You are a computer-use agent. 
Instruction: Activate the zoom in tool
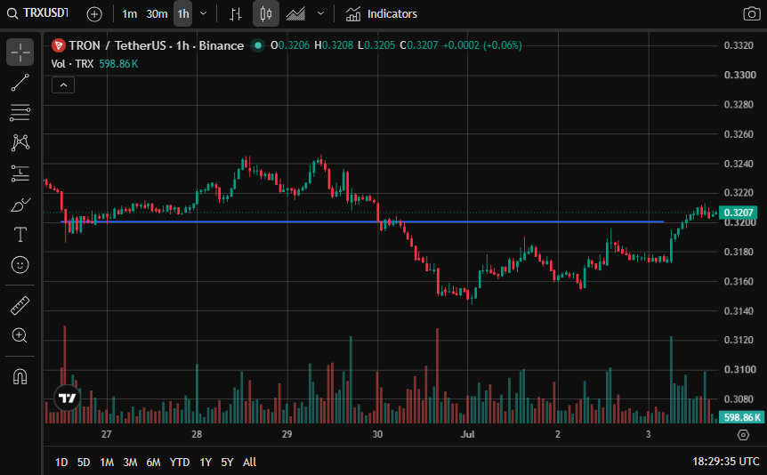[x=20, y=335]
